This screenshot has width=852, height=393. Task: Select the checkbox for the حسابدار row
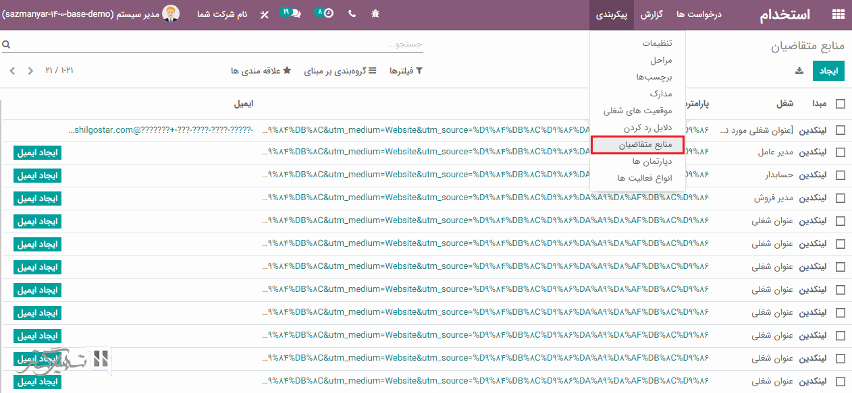click(840, 175)
